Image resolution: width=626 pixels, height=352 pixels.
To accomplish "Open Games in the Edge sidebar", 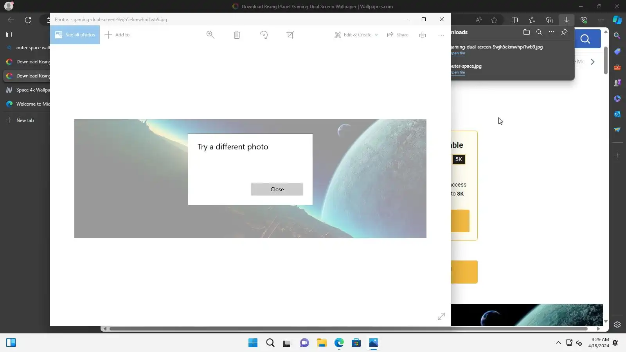I will [617, 83].
